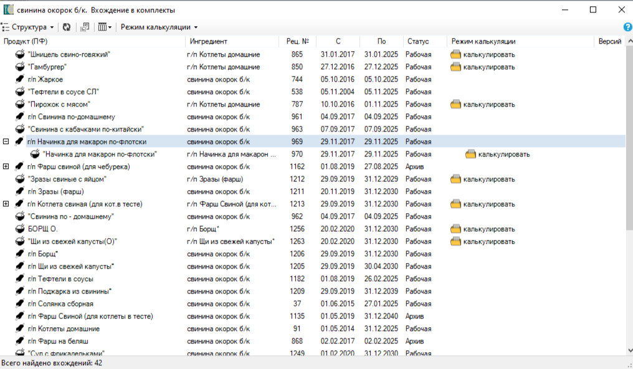The width and height of the screenshot is (633, 369).
Task: Click end date 31.12.2040
Action: 381,316
